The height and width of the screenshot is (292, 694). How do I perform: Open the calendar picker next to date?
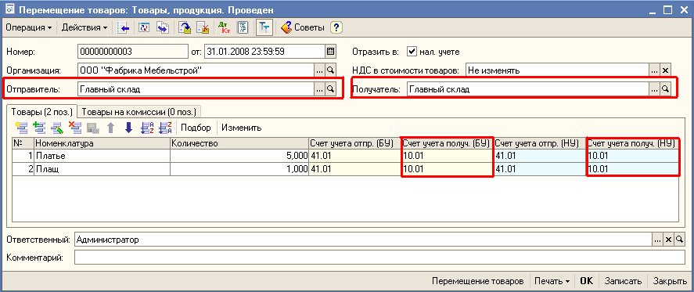(x=330, y=52)
